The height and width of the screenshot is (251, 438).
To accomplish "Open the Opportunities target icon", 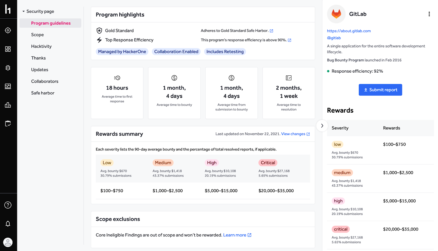I will point(8,30).
